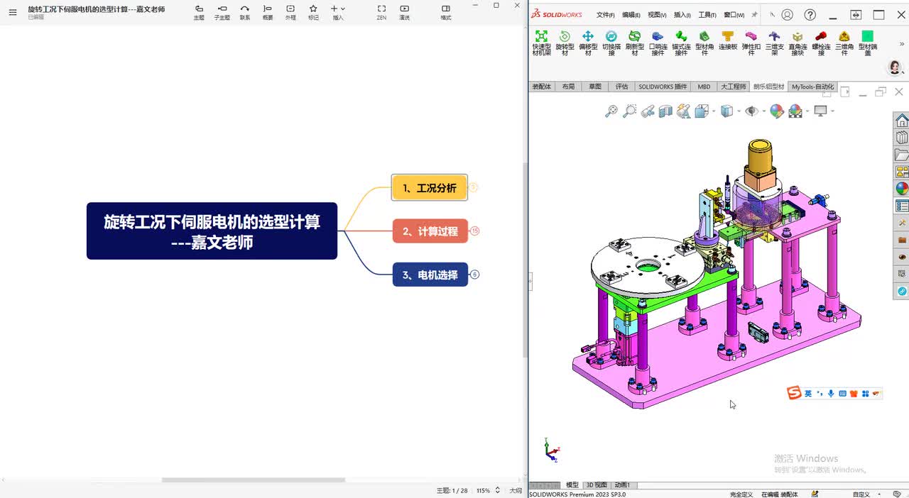The image size is (909, 498).
Task: Expand the 15 subtopics of 计算过程
Action: point(474,231)
